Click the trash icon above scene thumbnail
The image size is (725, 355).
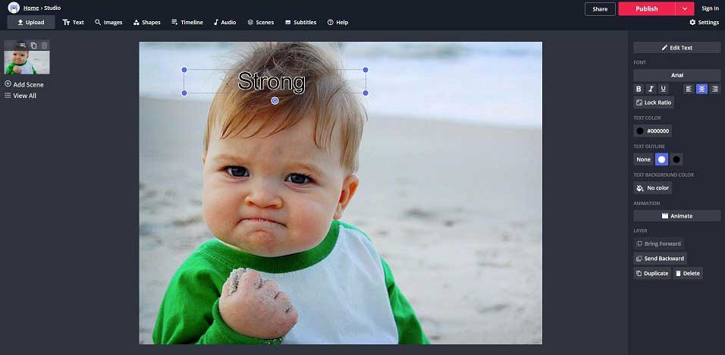tap(44, 46)
